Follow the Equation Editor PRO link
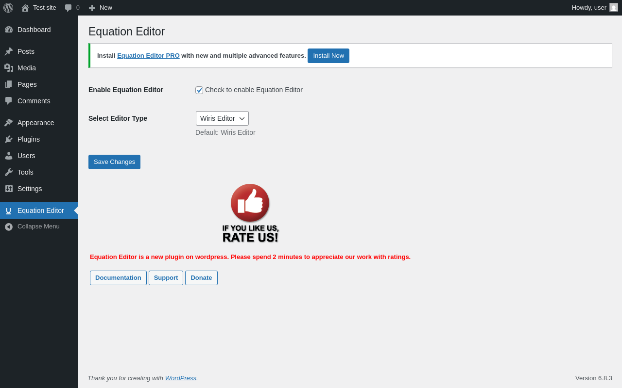 pyautogui.click(x=148, y=56)
